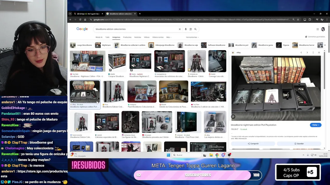Select the Bloodborne caja chip
330x185 pixels.
188,45
